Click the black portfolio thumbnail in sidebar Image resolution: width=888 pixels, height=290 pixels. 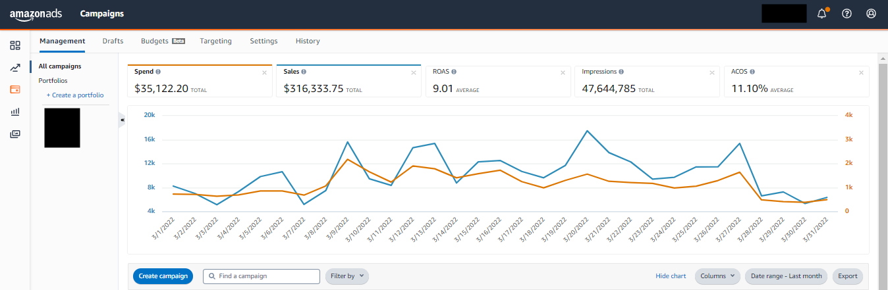click(x=62, y=128)
